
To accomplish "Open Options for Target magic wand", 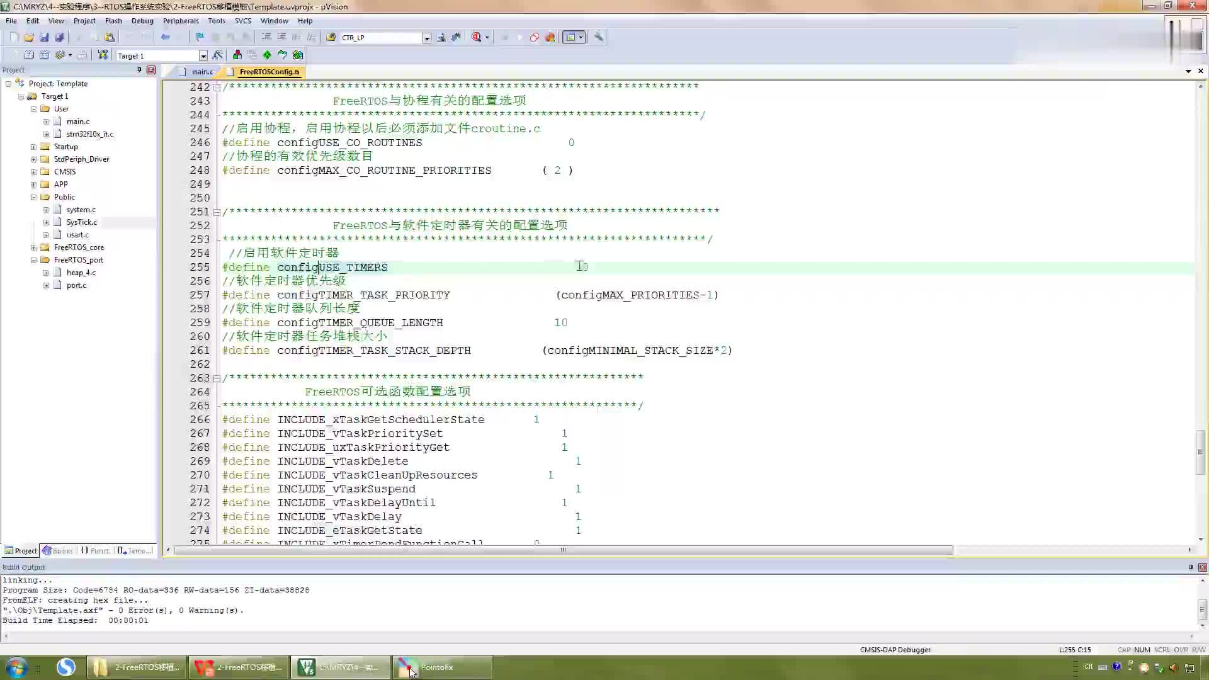I will [x=217, y=55].
